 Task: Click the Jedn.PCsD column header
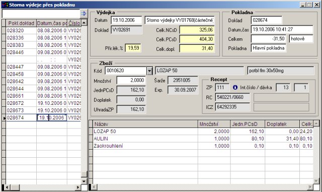pos(248,124)
